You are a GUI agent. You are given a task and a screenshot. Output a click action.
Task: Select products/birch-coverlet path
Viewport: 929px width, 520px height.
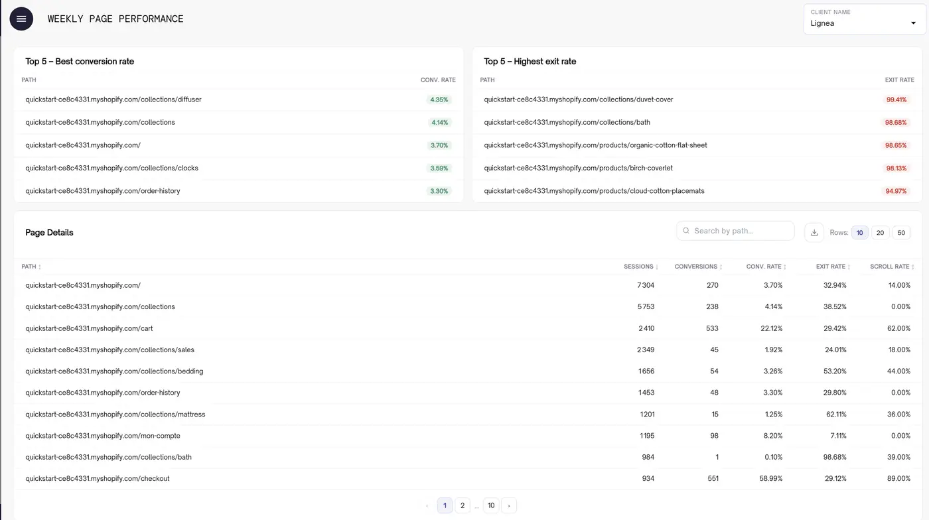(x=578, y=168)
